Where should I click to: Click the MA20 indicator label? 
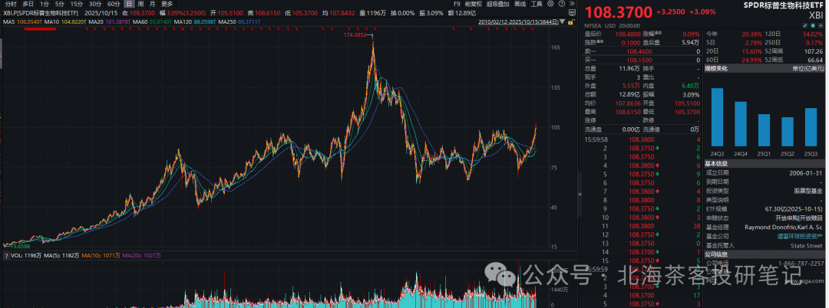(96, 22)
